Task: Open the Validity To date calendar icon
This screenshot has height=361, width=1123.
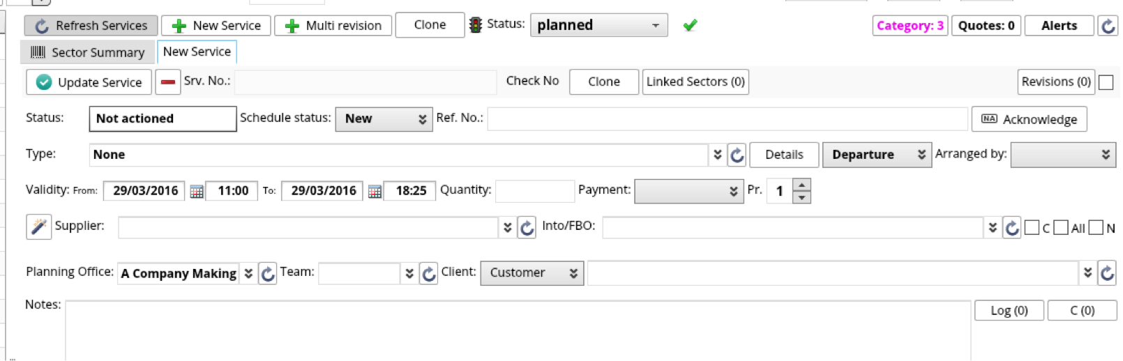Action: [375, 191]
